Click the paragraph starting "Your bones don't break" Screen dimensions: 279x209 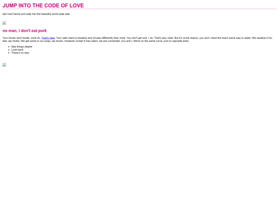point(137,39)
